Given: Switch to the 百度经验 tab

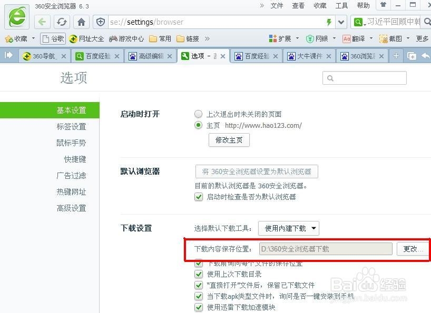Looking at the screenshot, I should (x=97, y=55).
